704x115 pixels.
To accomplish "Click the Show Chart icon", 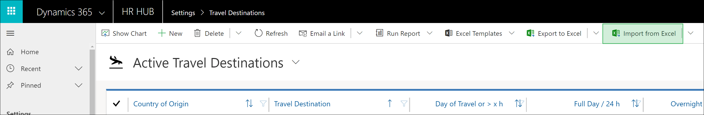I will pos(105,33).
